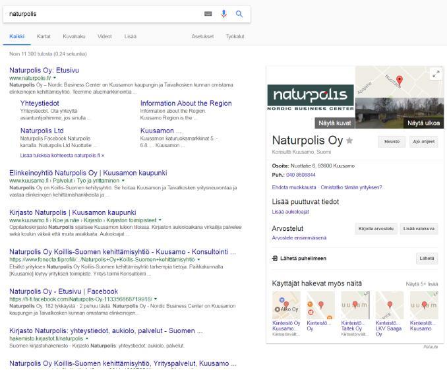Click the Ajo-ohjeet directions button
The image size is (447, 370).
pos(424,142)
